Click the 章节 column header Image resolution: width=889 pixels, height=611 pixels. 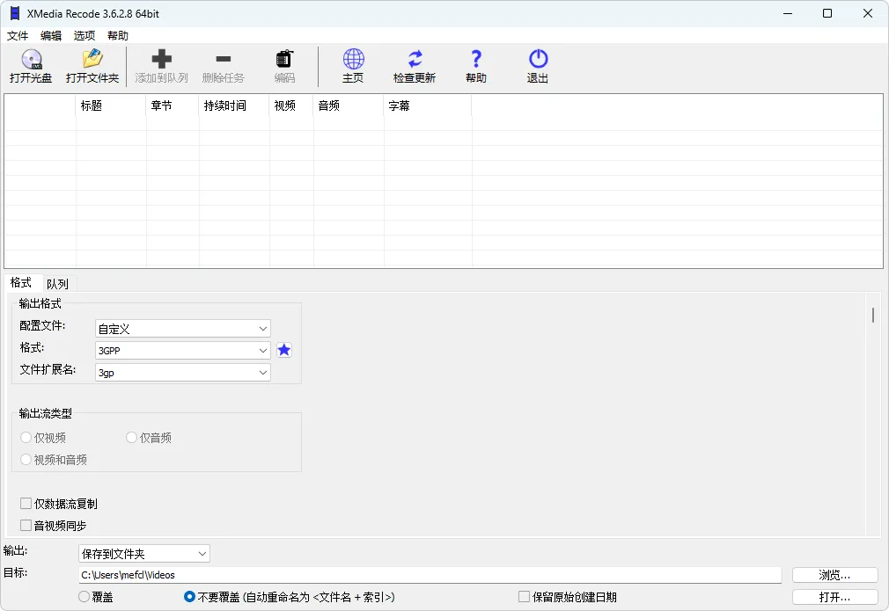pos(173,105)
